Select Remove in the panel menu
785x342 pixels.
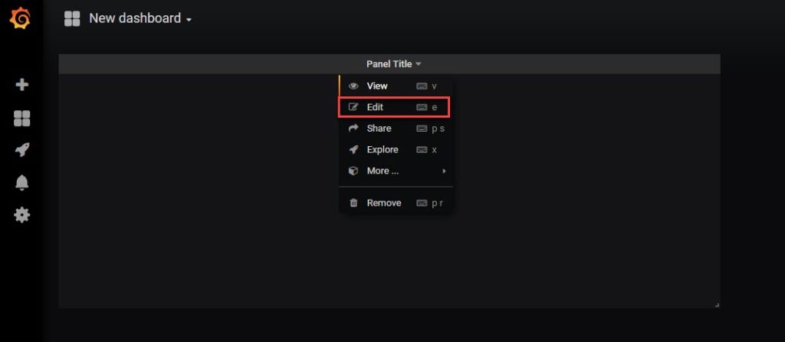pos(396,203)
